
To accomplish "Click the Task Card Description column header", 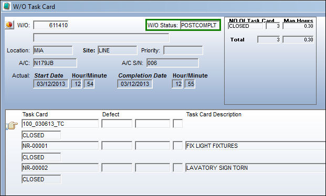I will (x=214, y=114).
